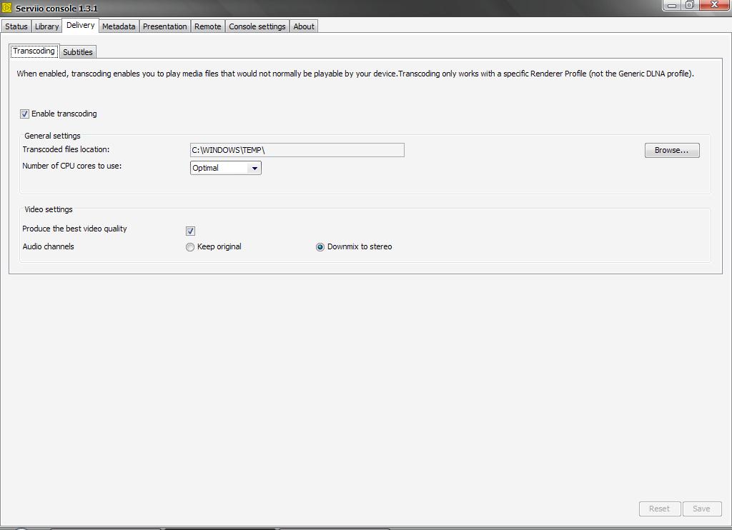Switch to the Remote tab
Screen dimensions: 732x530
207,26
